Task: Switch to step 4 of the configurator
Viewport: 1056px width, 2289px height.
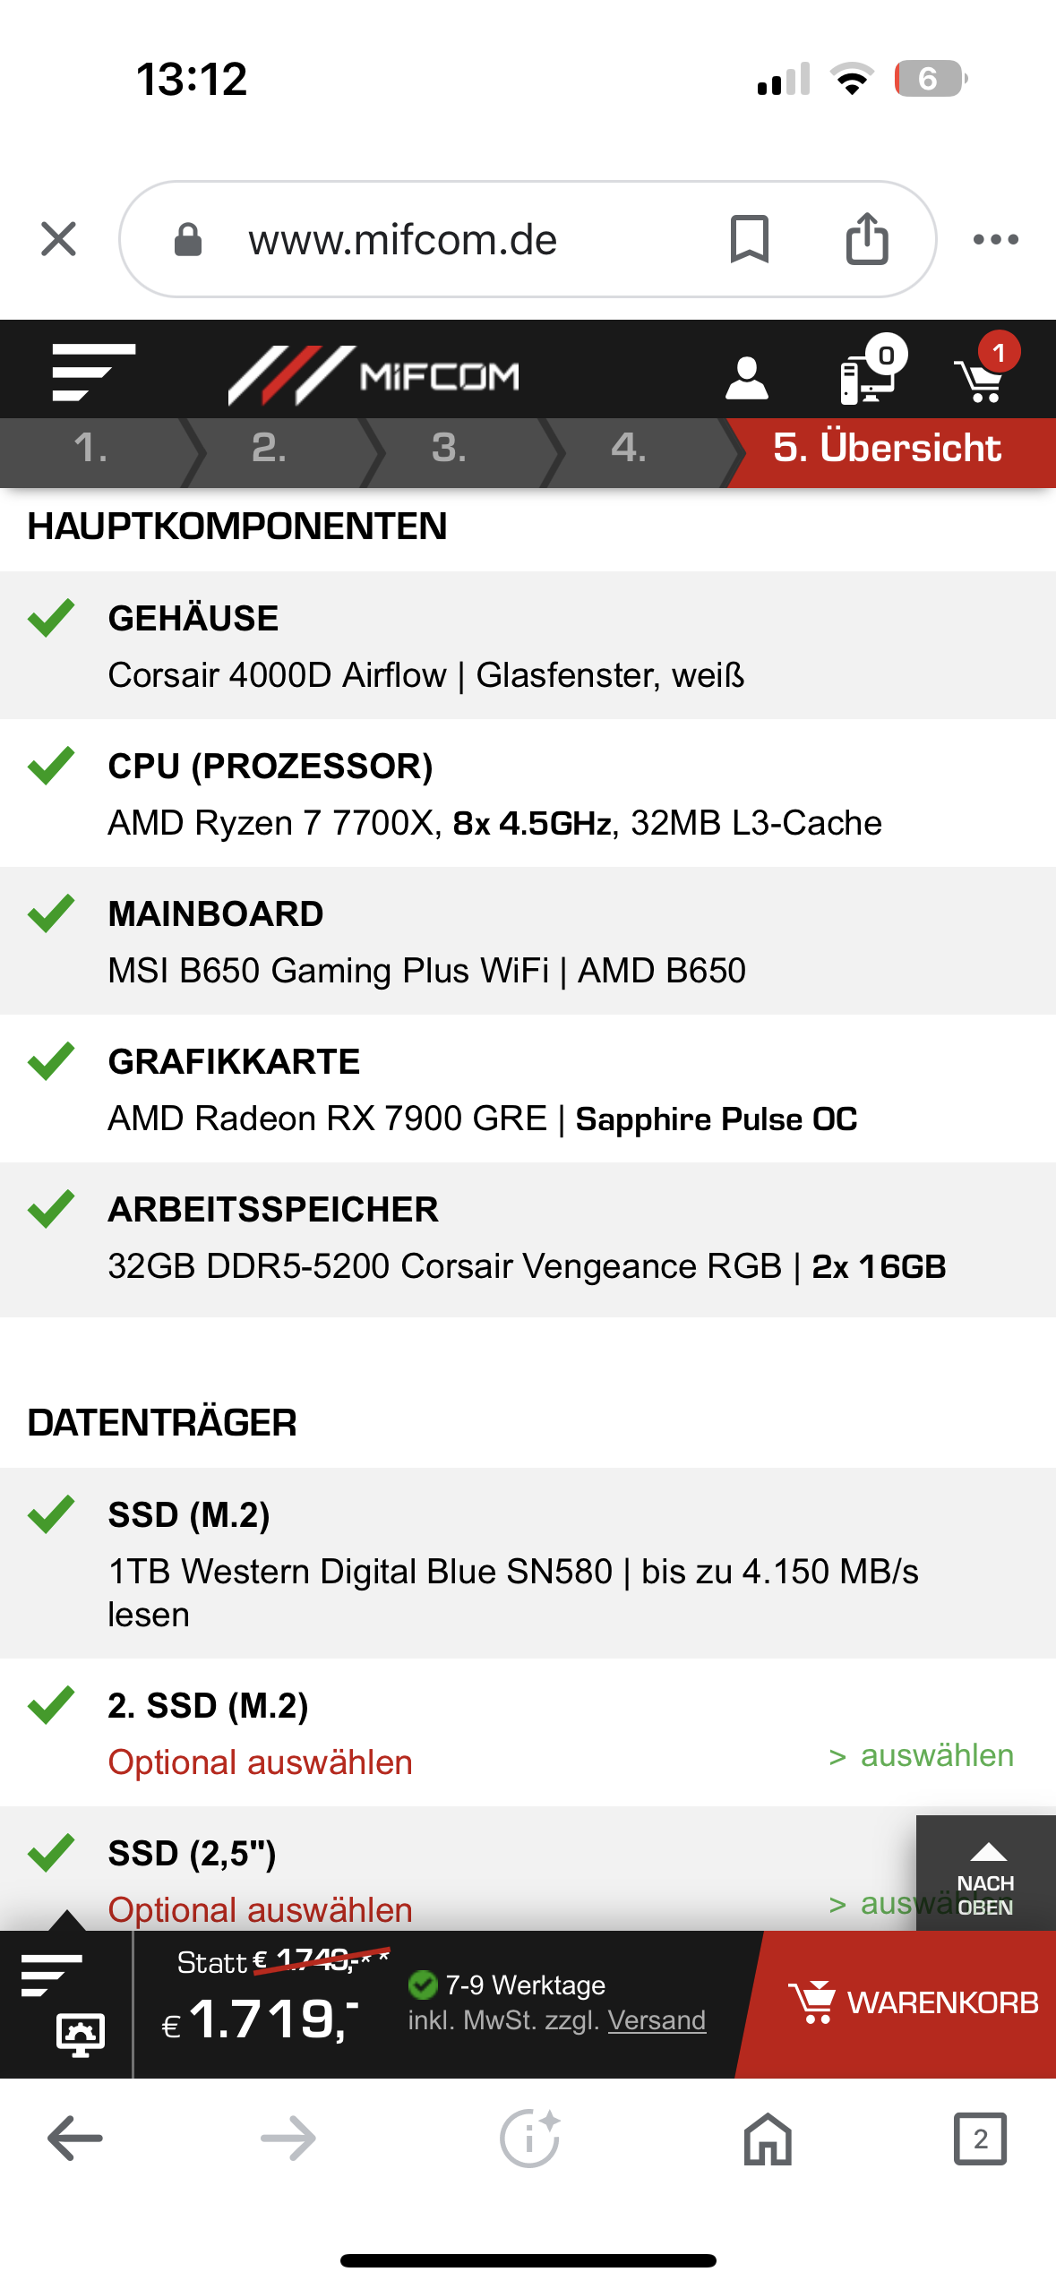Action: pos(629,448)
